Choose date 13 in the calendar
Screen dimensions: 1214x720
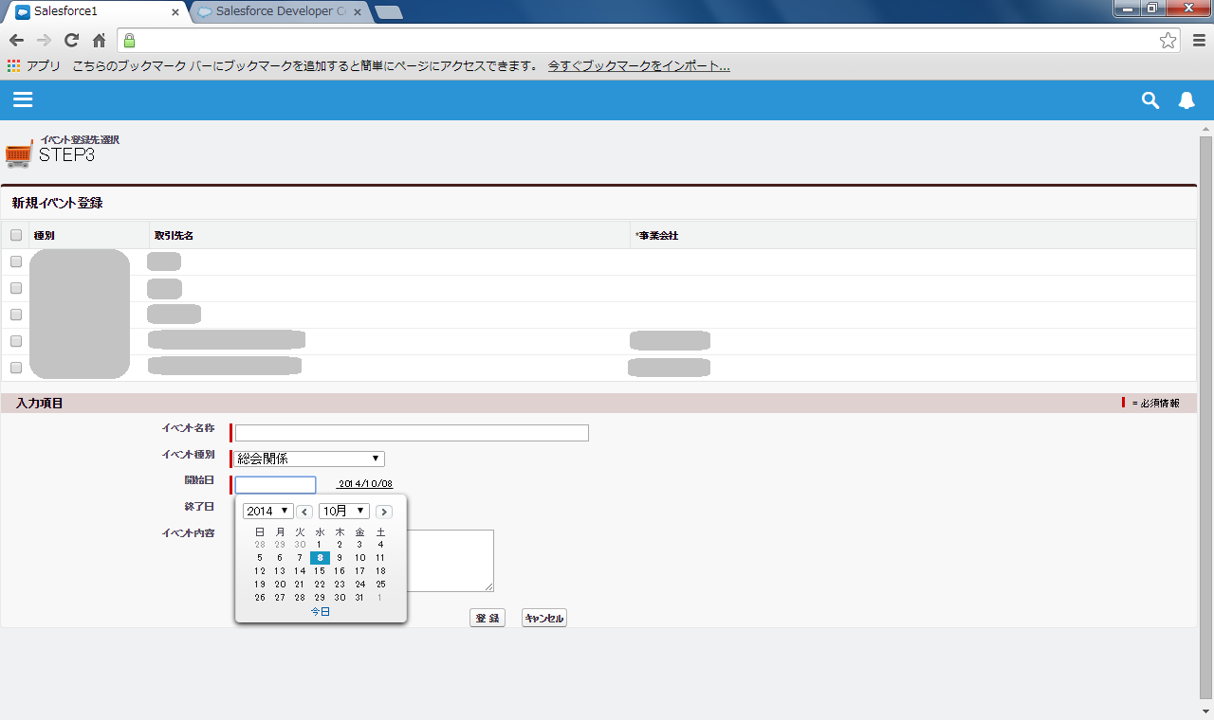[280, 571]
